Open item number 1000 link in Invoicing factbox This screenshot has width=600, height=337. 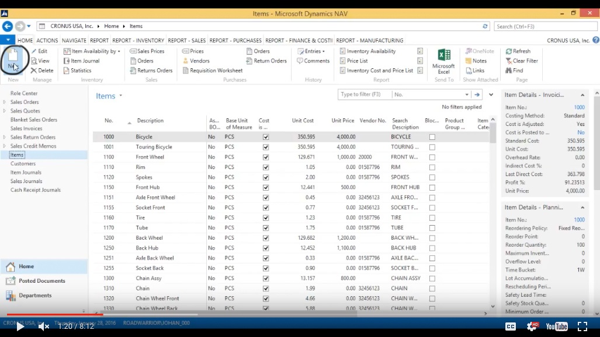579,107
